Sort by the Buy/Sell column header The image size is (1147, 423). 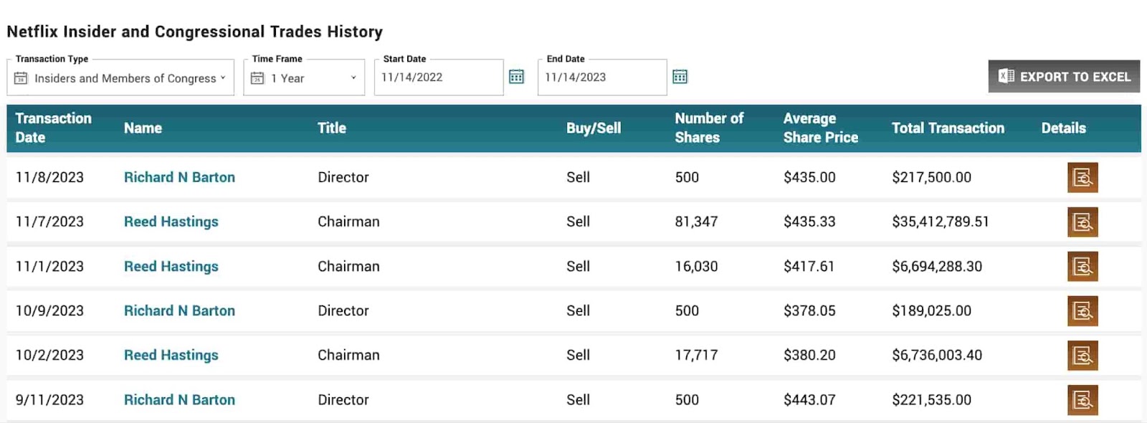pyautogui.click(x=594, y=128)
